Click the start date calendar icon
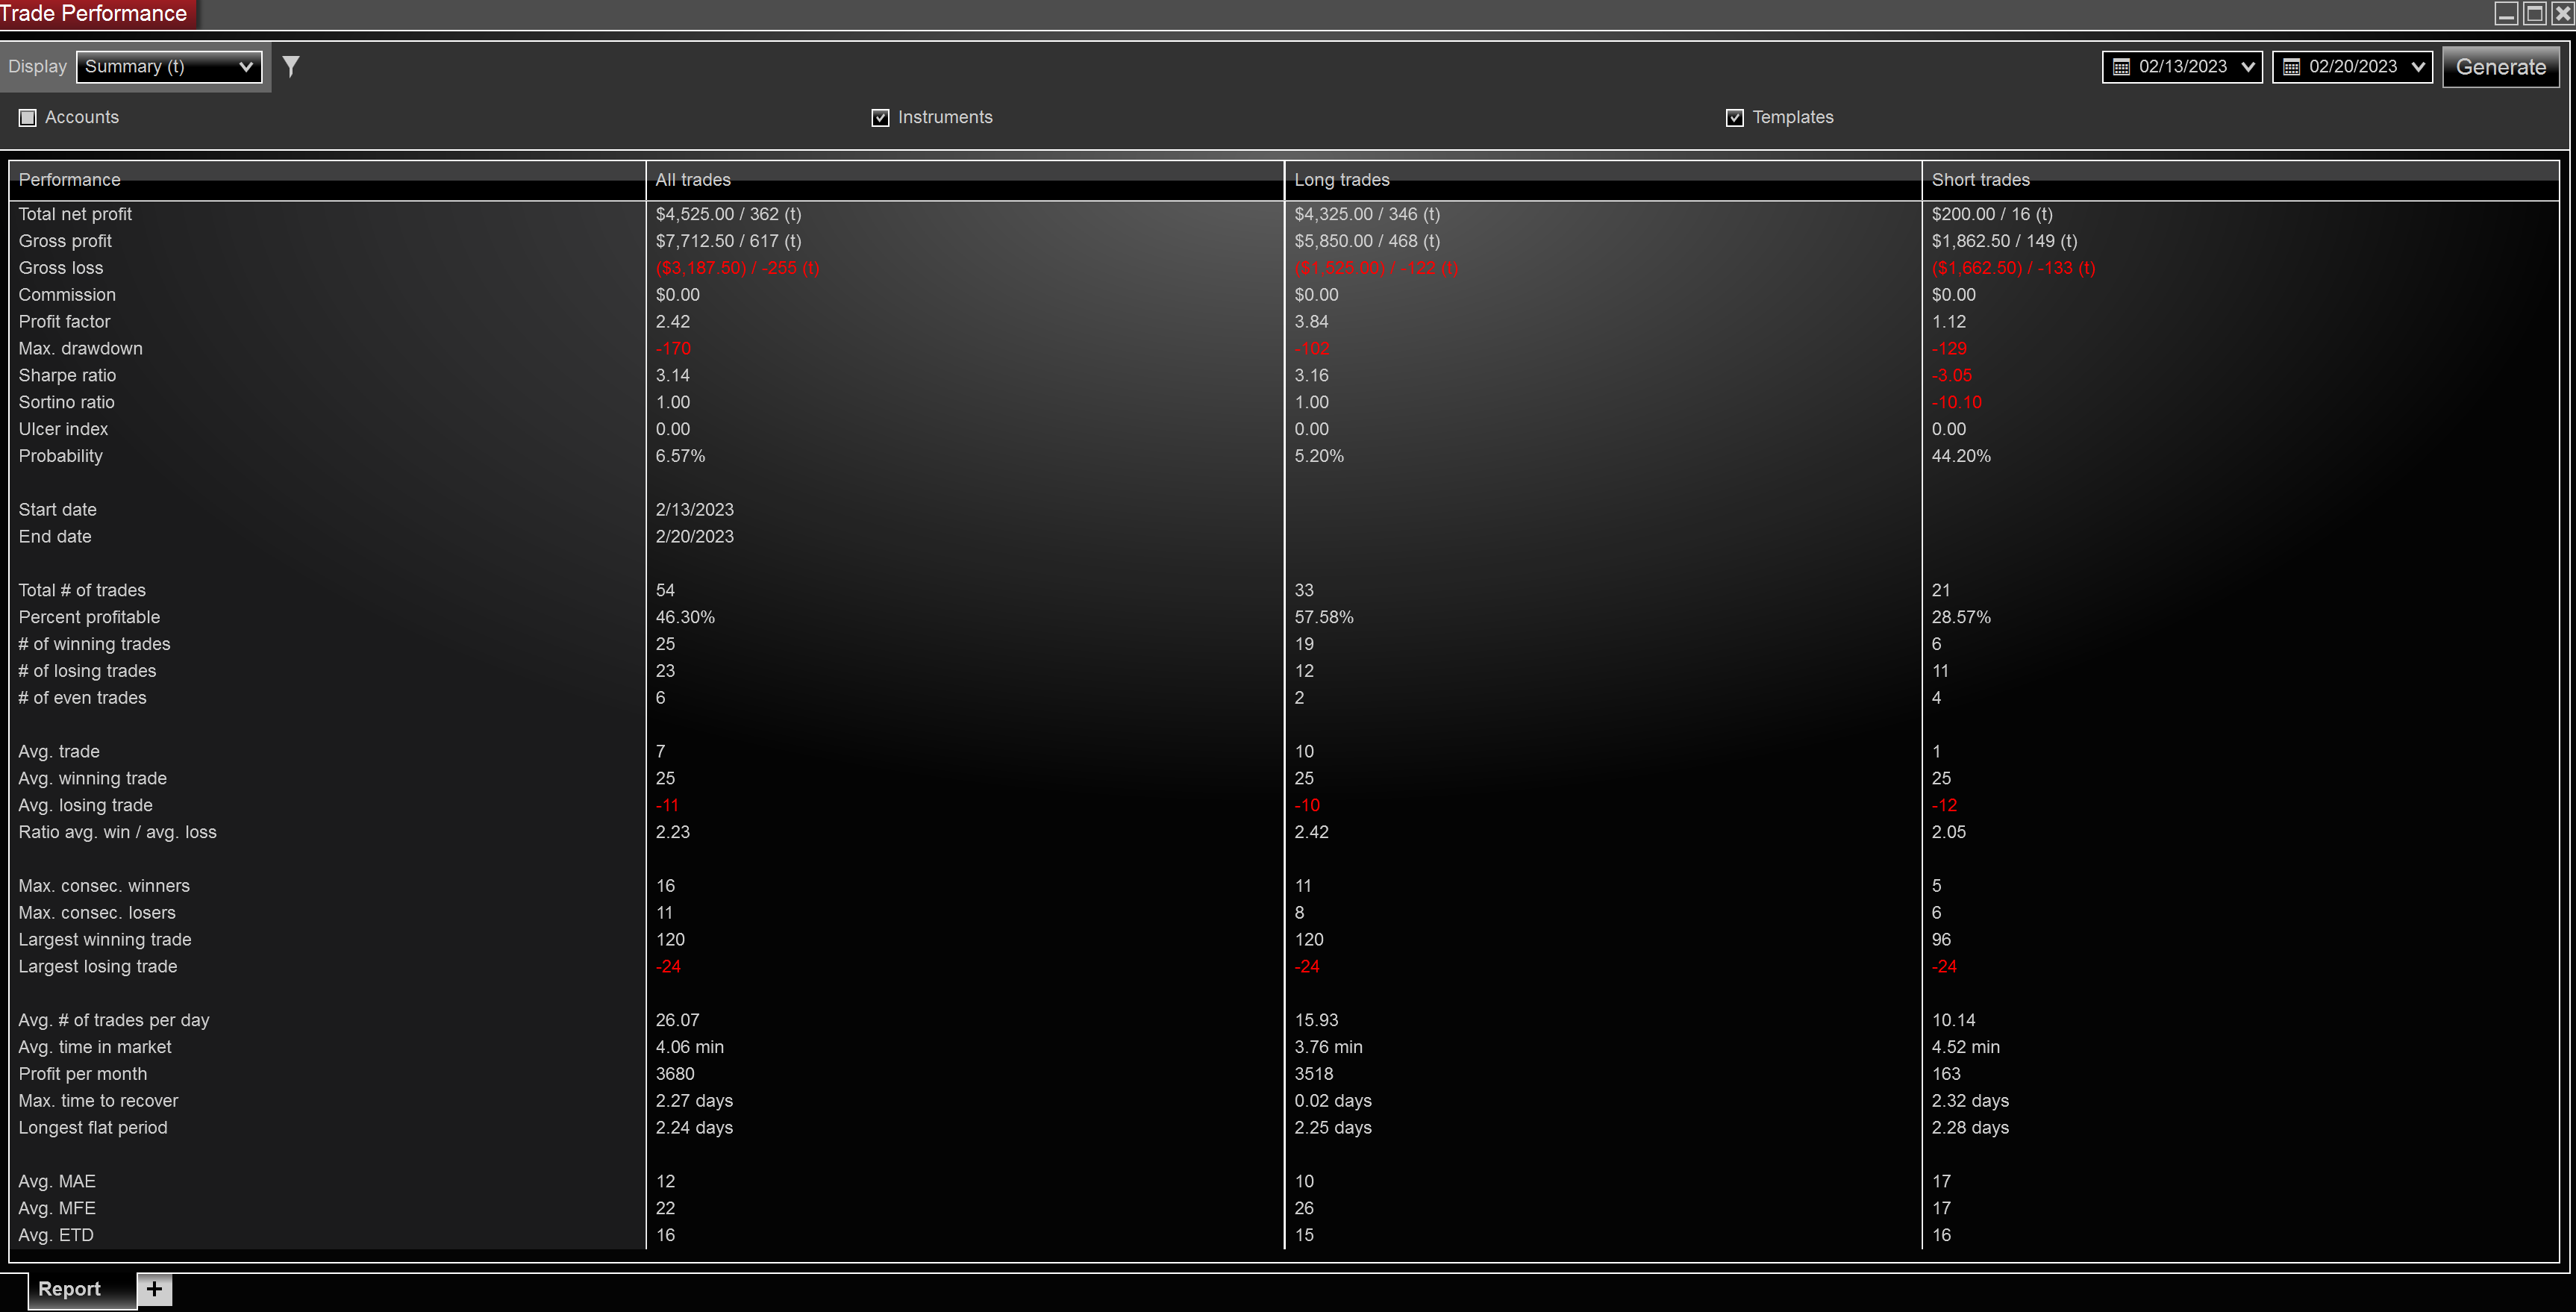 click(2121, 67)
